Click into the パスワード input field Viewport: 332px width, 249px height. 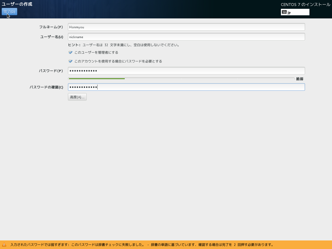tap(186, 71)
